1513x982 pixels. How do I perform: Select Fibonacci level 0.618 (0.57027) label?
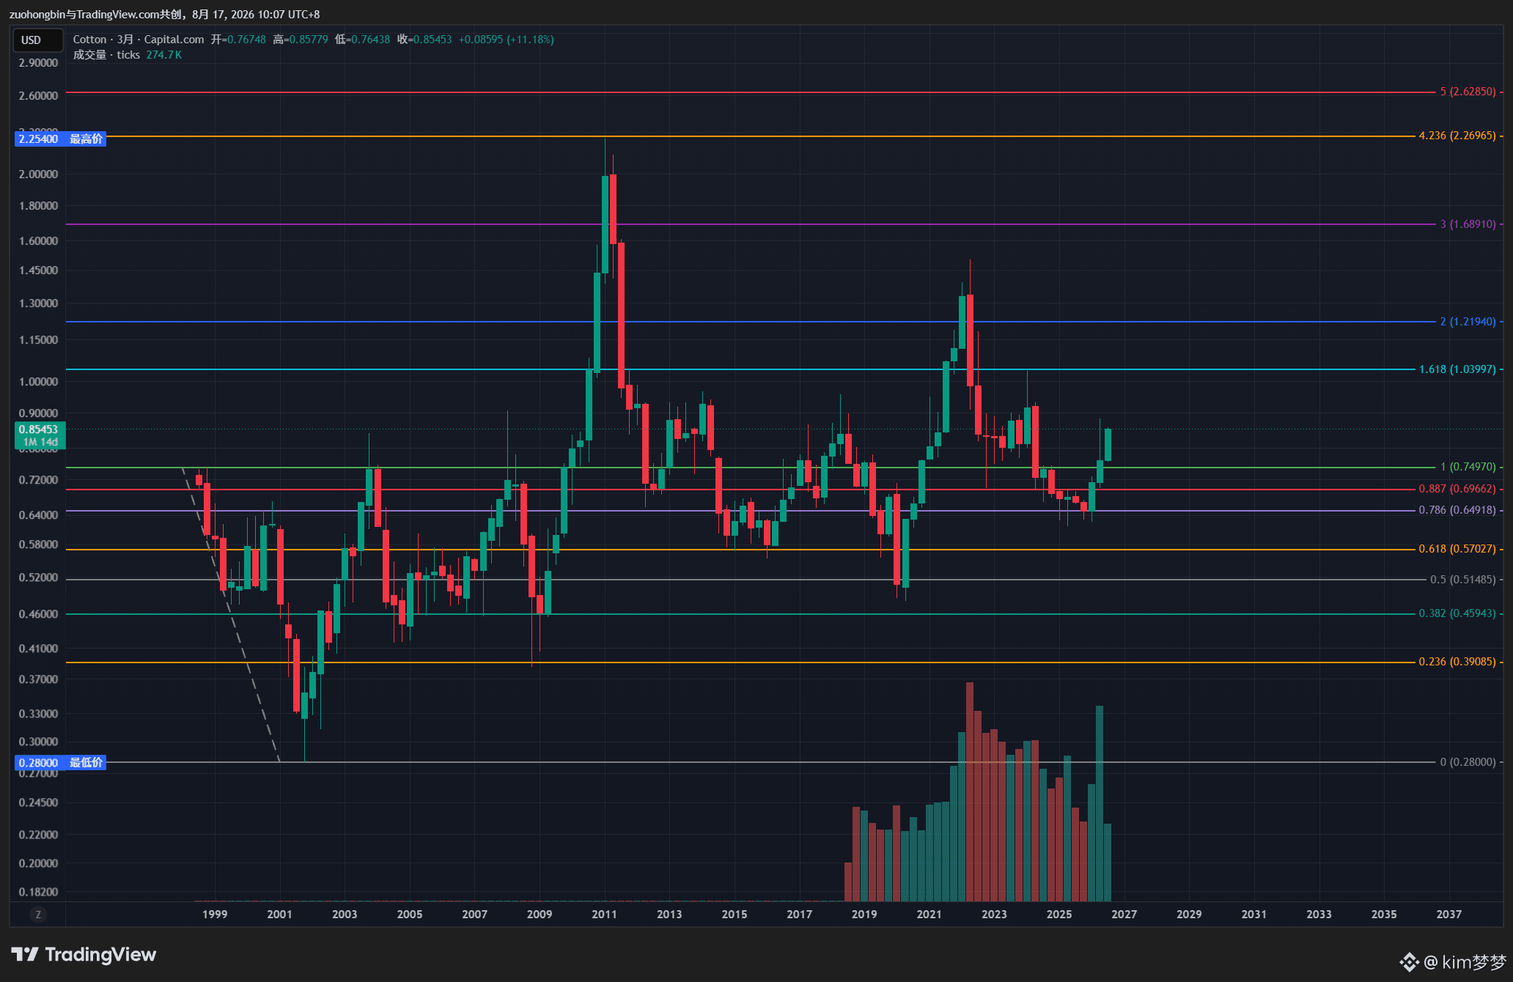(x=1457, y=549)
